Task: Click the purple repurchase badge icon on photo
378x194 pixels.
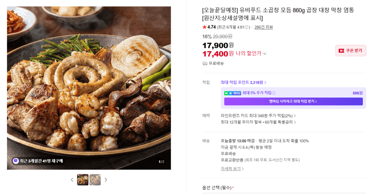Action: coord(16,161)
